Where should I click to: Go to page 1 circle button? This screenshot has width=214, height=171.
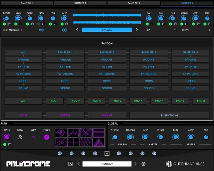[60, 154]
